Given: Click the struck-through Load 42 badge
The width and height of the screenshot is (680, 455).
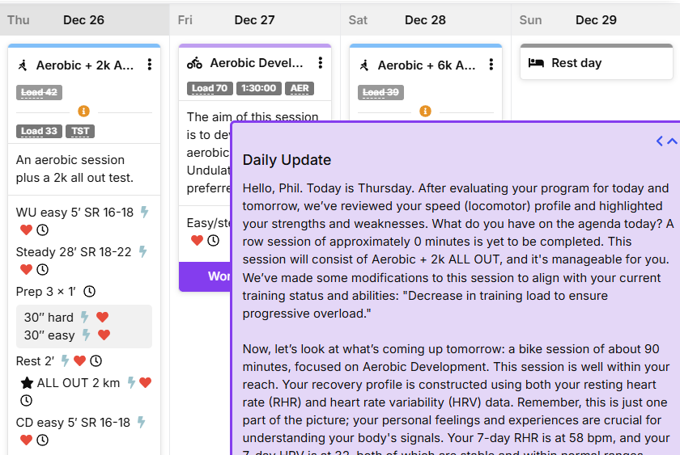Looking at the screenshot, I should pyautogui.click(x=40, y=92).
